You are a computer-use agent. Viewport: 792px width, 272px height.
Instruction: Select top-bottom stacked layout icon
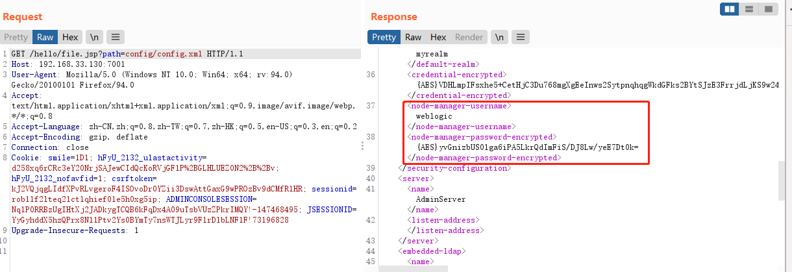[x=749, y=9]
